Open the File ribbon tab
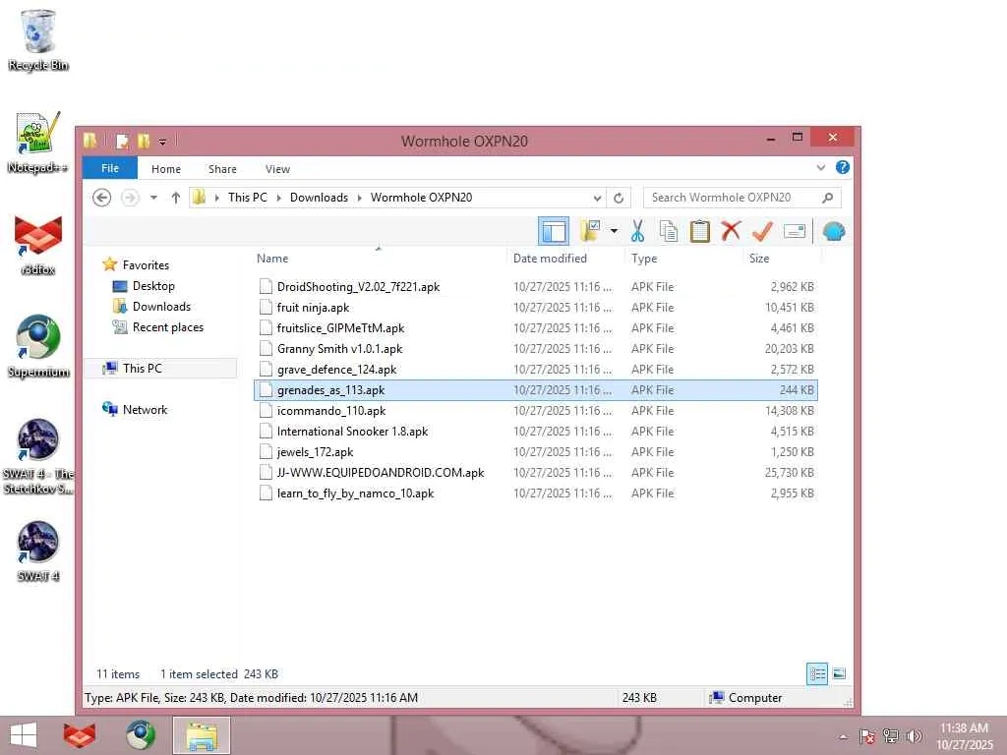This screenshot has width=1007, height=755. click(x=110, y=168)
